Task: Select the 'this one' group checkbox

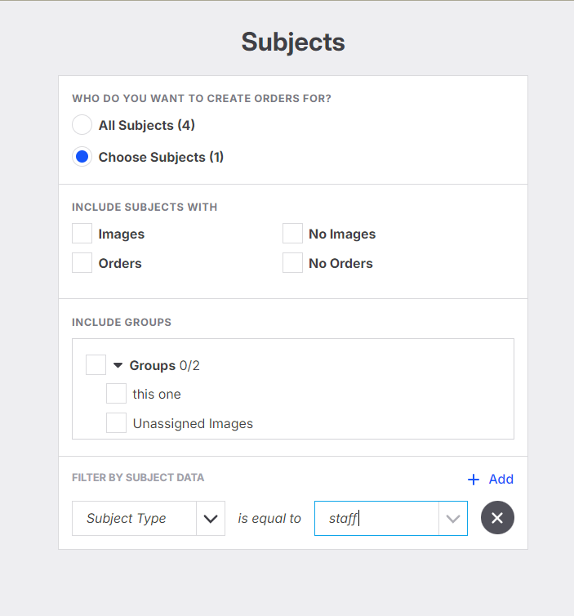Action: [x=116, y=394]
